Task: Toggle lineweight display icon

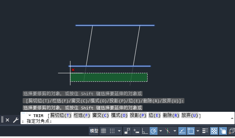Action: (x=205, y=131)
